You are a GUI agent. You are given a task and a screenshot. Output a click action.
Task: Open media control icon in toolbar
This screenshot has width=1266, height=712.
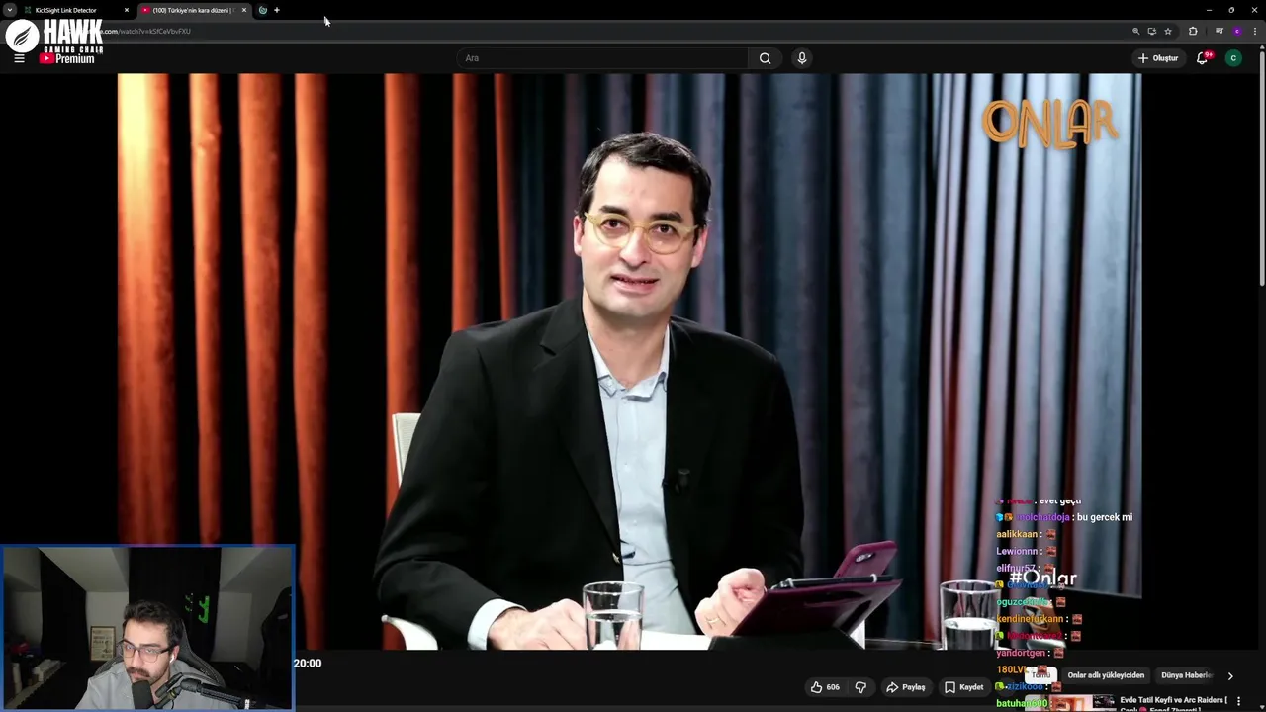coord(1219,31)
